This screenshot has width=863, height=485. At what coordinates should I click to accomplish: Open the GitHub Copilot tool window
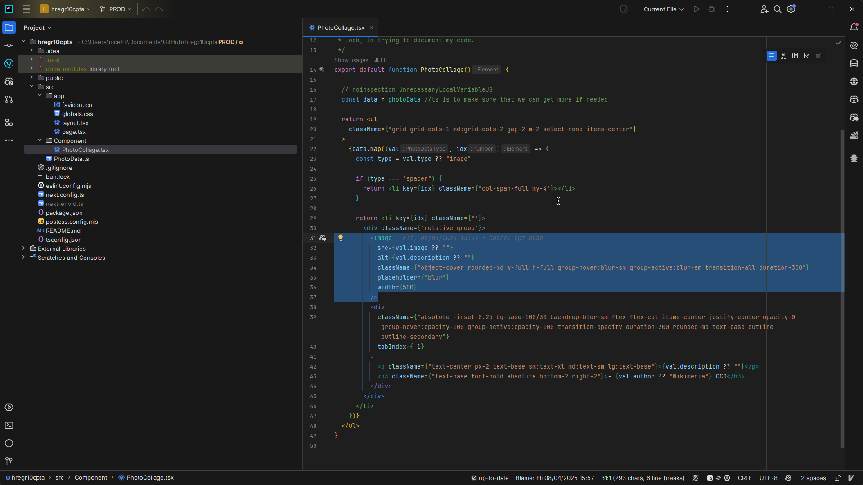click(854, 99)
